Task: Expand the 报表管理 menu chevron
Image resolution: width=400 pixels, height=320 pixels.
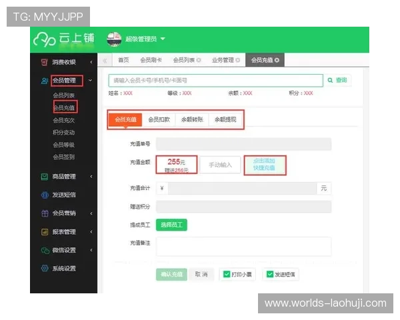Action: pyautogui.click(x=91, y=232)
